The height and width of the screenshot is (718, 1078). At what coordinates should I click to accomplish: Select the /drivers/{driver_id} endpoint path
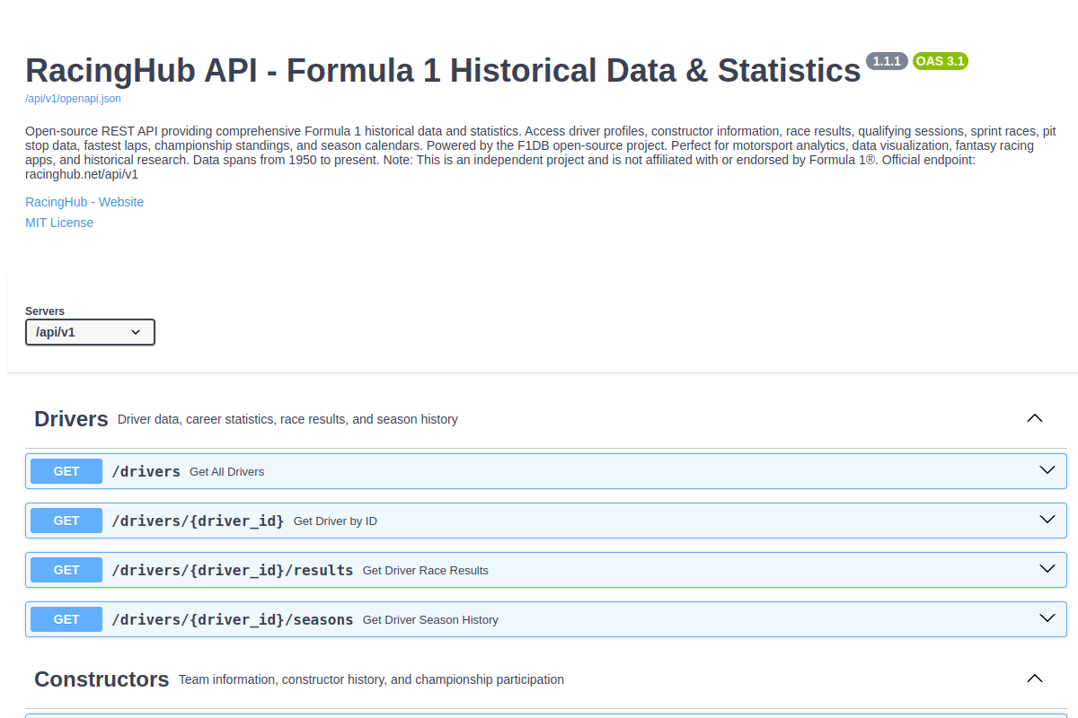pos(198,521)
